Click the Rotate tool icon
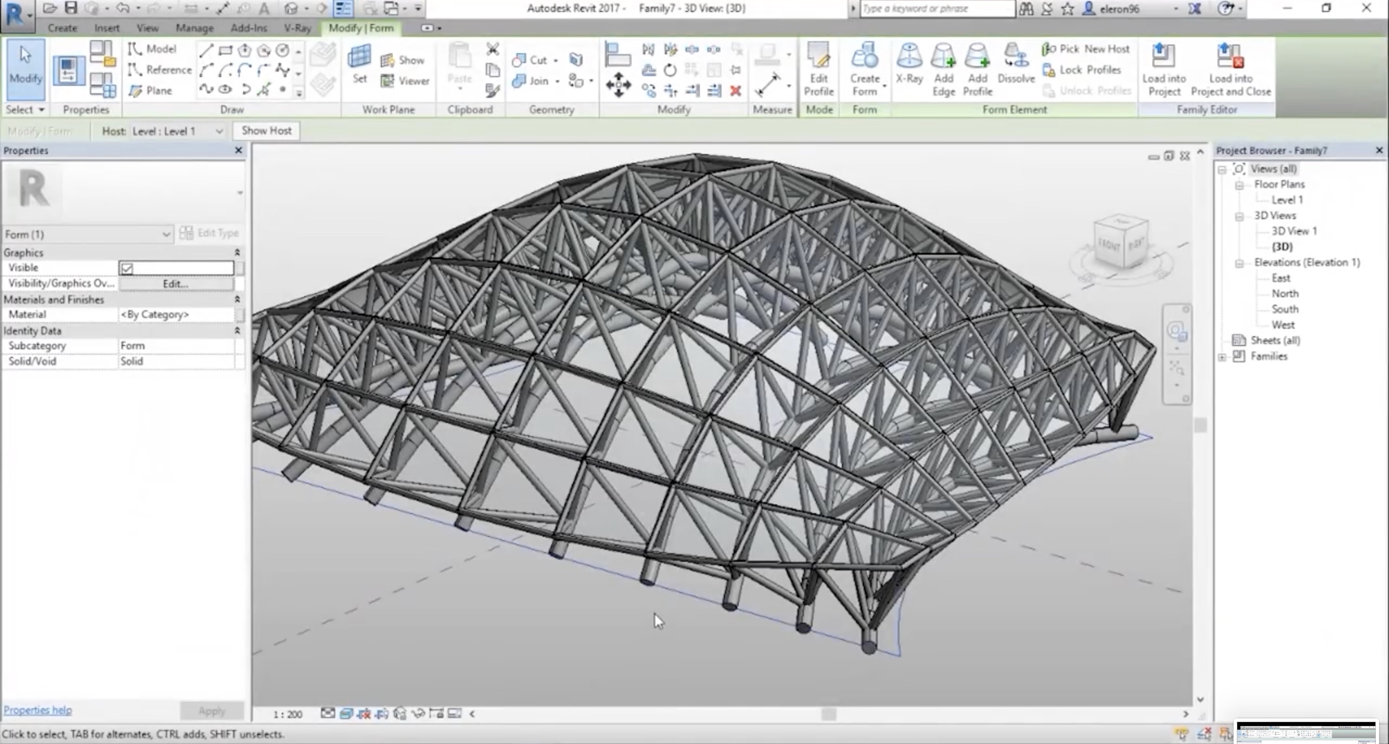The height and width of the screenshot is (744, 1389). coord(670,70)
